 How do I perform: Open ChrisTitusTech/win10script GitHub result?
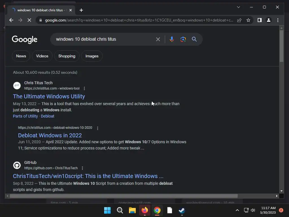point(88,176)
